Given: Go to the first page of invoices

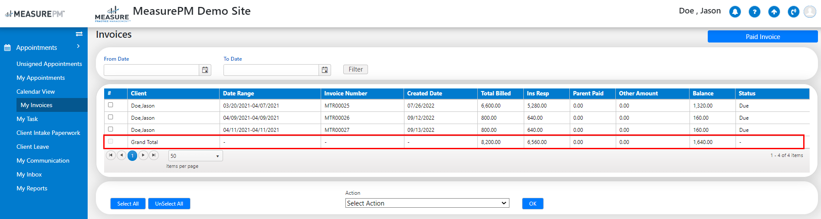Looking at the screenshot, I should [111, 155].
